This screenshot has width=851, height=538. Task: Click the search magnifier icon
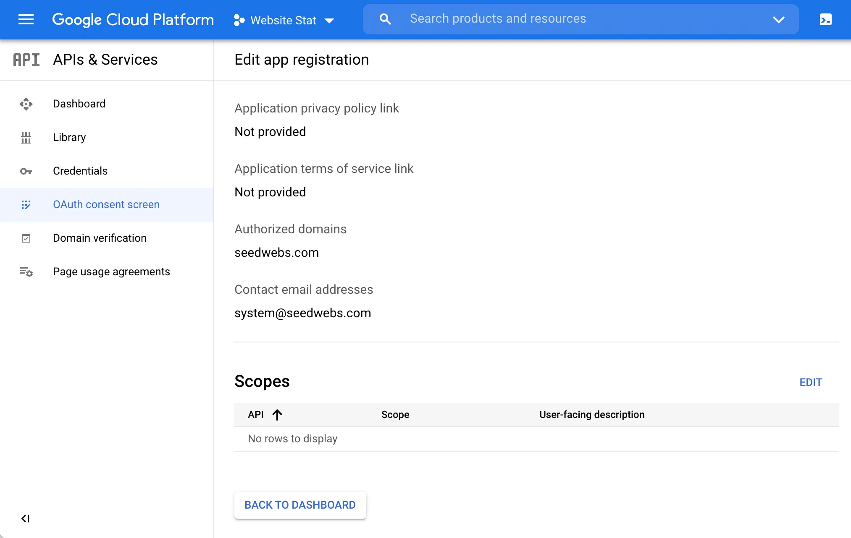[x=385, y=19]
